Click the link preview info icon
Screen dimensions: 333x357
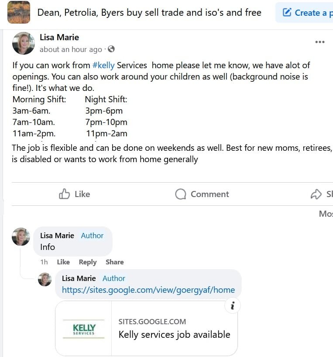click(x=232, y=306)
